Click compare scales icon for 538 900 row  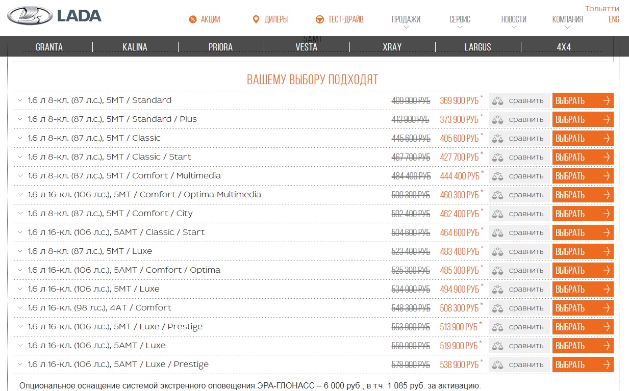[498, 364]
